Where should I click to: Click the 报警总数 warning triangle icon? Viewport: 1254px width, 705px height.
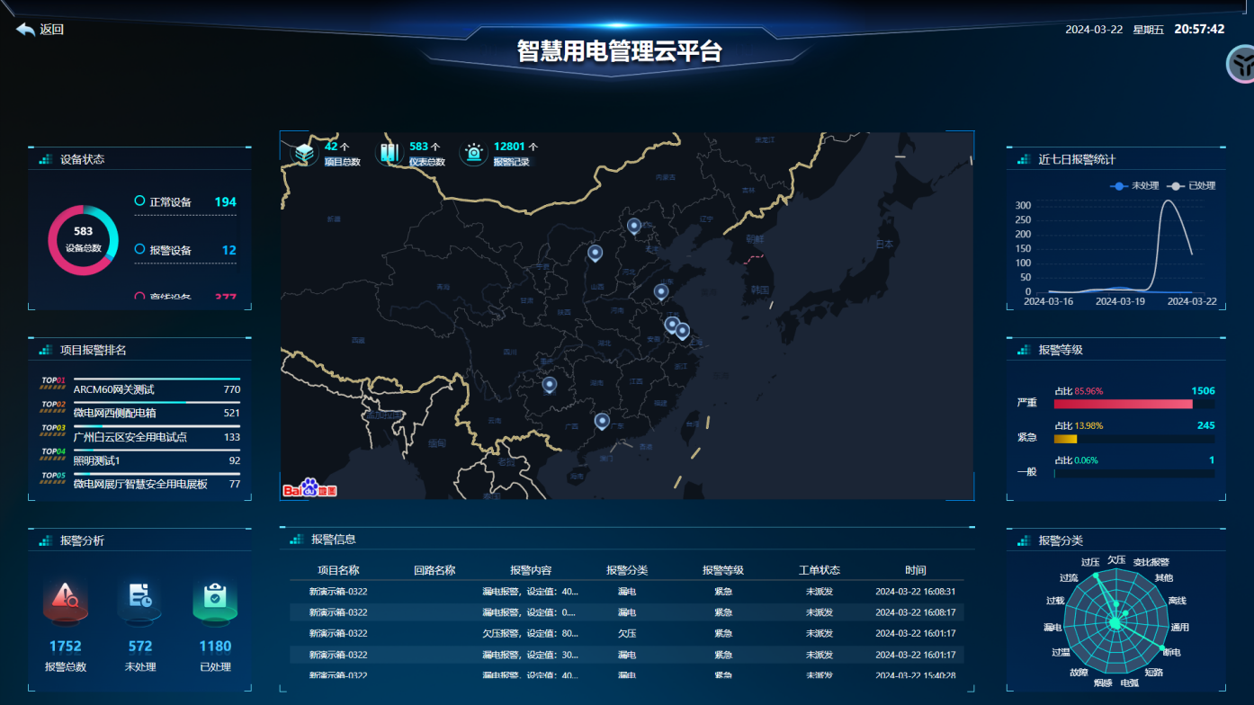point(65,598)
